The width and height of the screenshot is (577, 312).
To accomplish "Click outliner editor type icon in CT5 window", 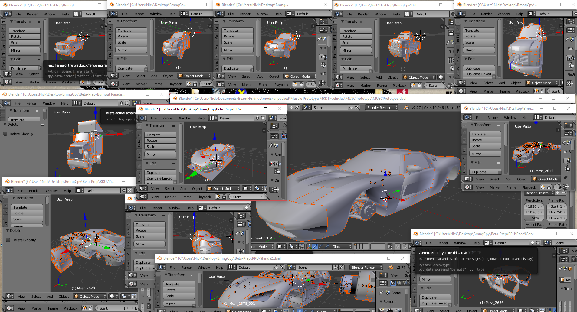I will tap(274, 125).
